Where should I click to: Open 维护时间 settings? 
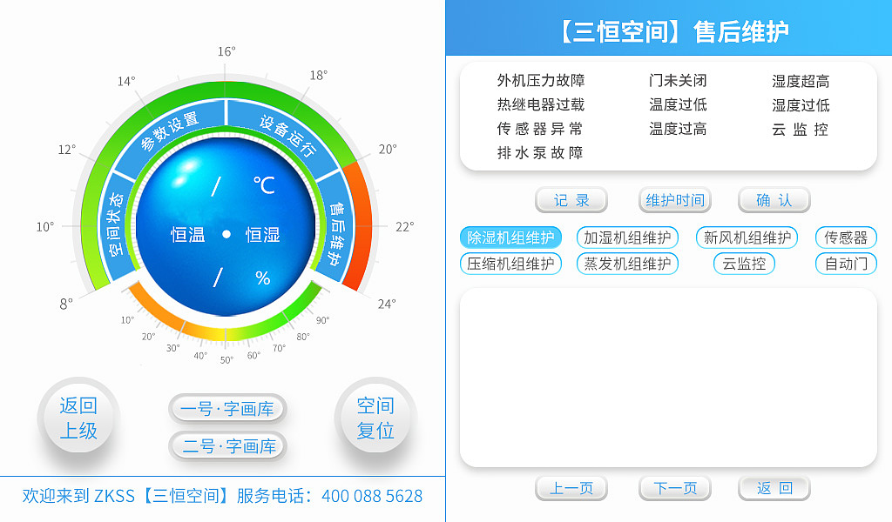click(674, 200)
